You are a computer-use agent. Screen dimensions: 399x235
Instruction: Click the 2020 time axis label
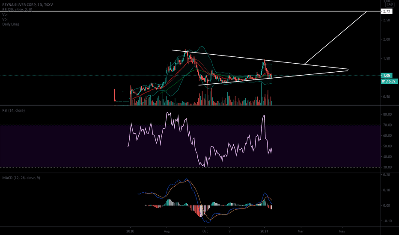(130, 231)
